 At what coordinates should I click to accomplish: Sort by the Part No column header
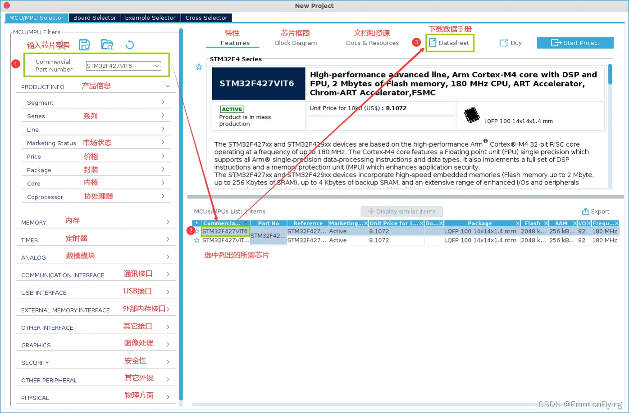(269, 223)
